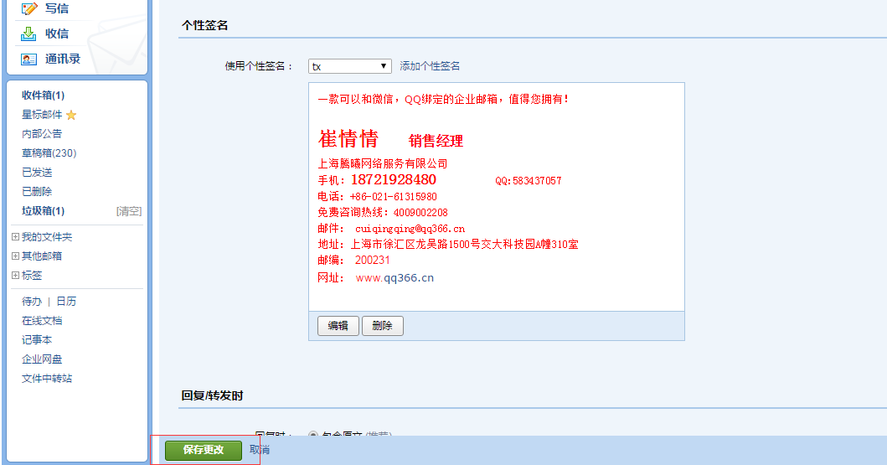Select the 包含原文 reply radio button
Image resolution: width=887 pixels, height=465 pixels.
(x=313, y=435)
